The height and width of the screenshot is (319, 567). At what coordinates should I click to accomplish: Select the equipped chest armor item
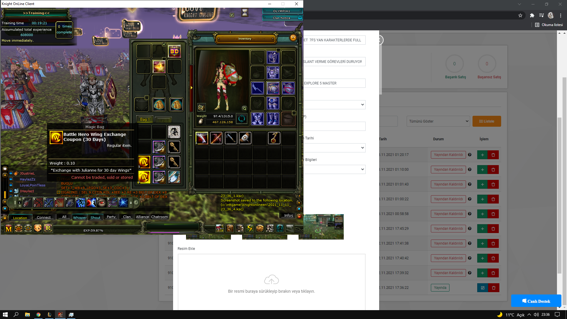coord(273,72)
